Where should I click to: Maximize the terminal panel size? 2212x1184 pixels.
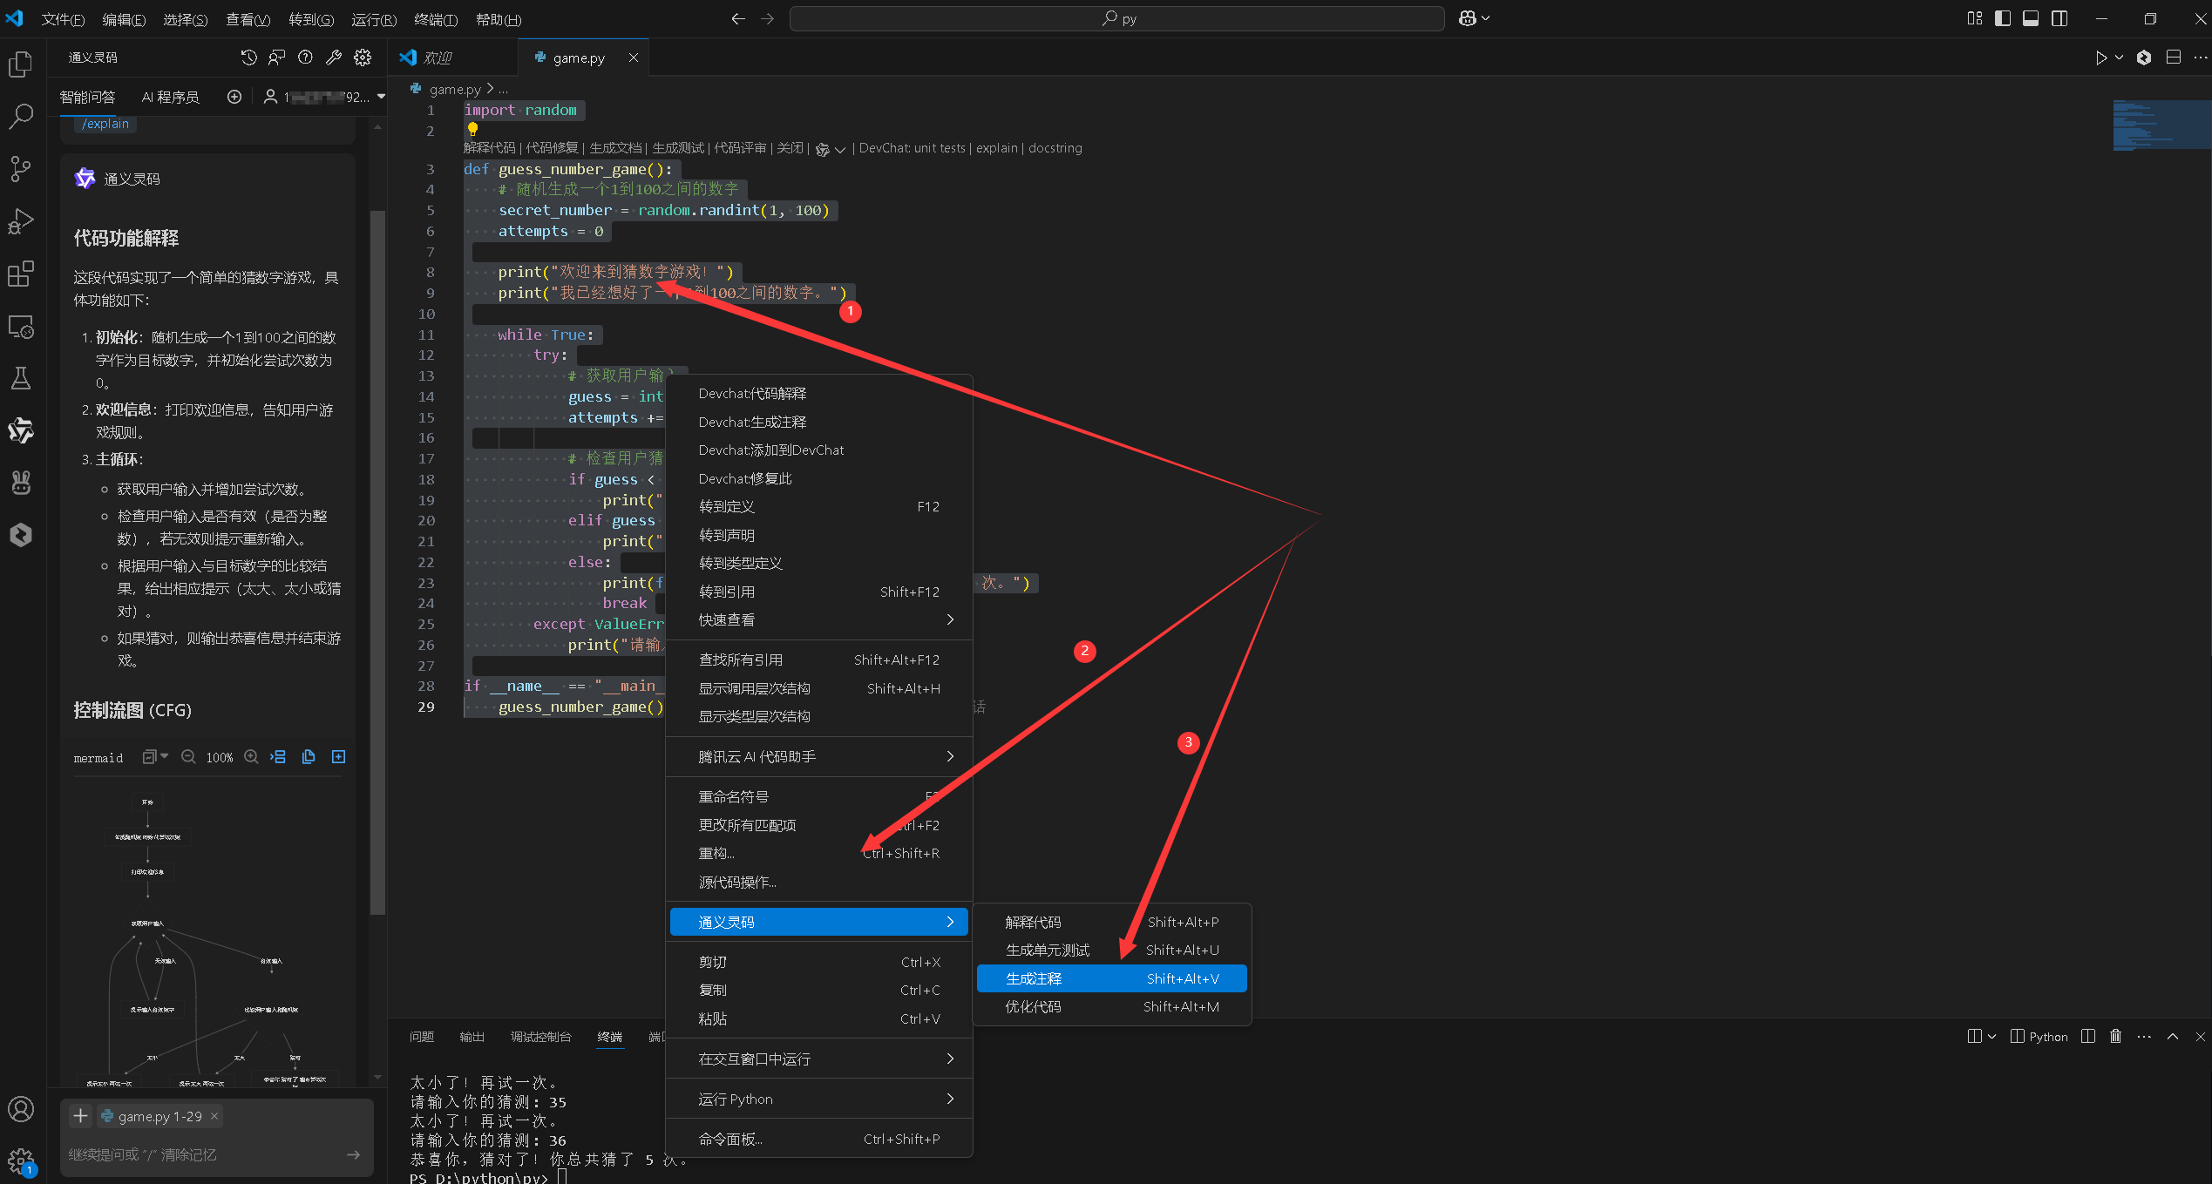tap(2173, 1036)
